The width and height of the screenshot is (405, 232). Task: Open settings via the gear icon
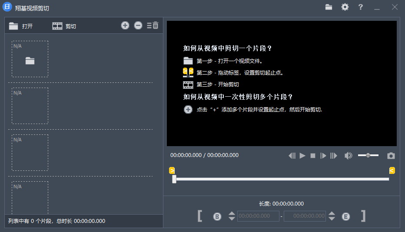click(345, 7)
